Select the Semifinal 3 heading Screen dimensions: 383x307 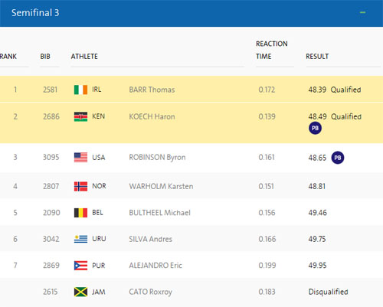pyautogui.click(x=35, y=13)
